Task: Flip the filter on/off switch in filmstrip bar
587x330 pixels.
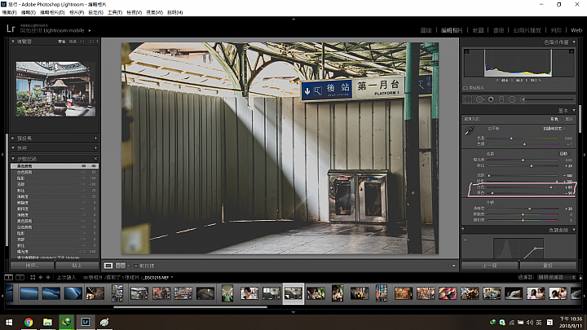Action: pyautogui.click(x=580, y=277)
